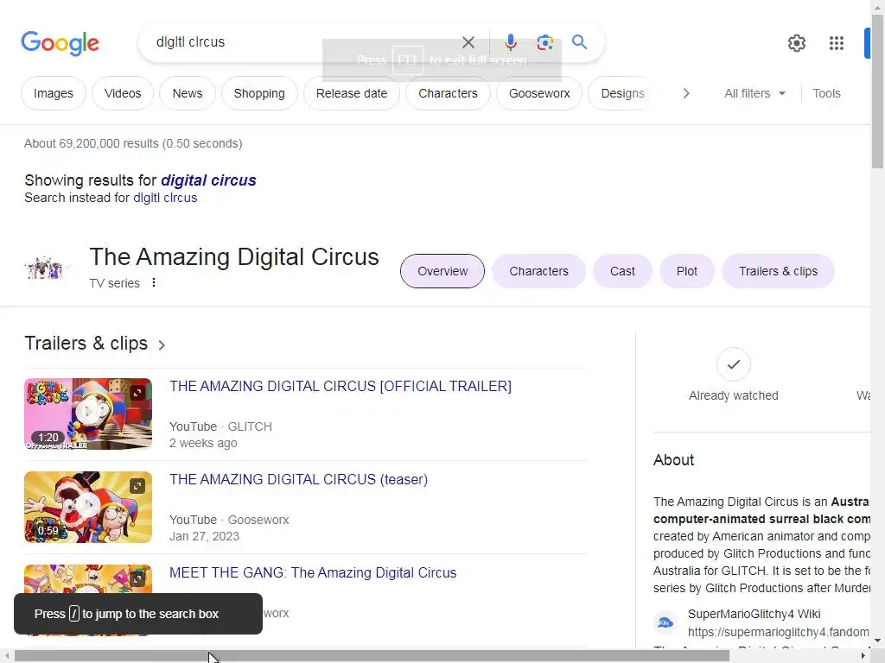885x663 pixels.
Task: Select the purple Characters panel tab
Action: [538, 271]
